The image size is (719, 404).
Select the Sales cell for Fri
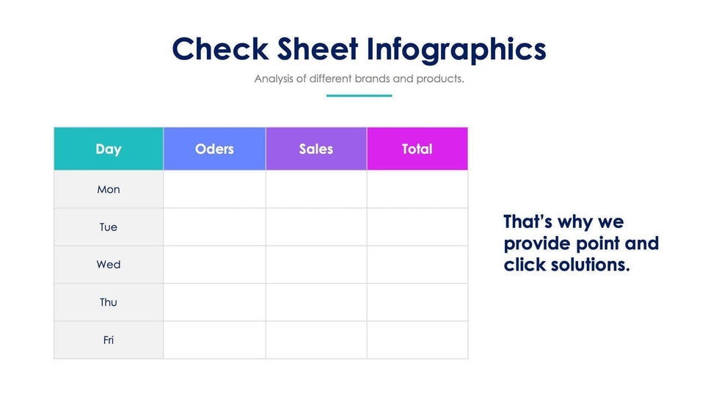(316, 340)
